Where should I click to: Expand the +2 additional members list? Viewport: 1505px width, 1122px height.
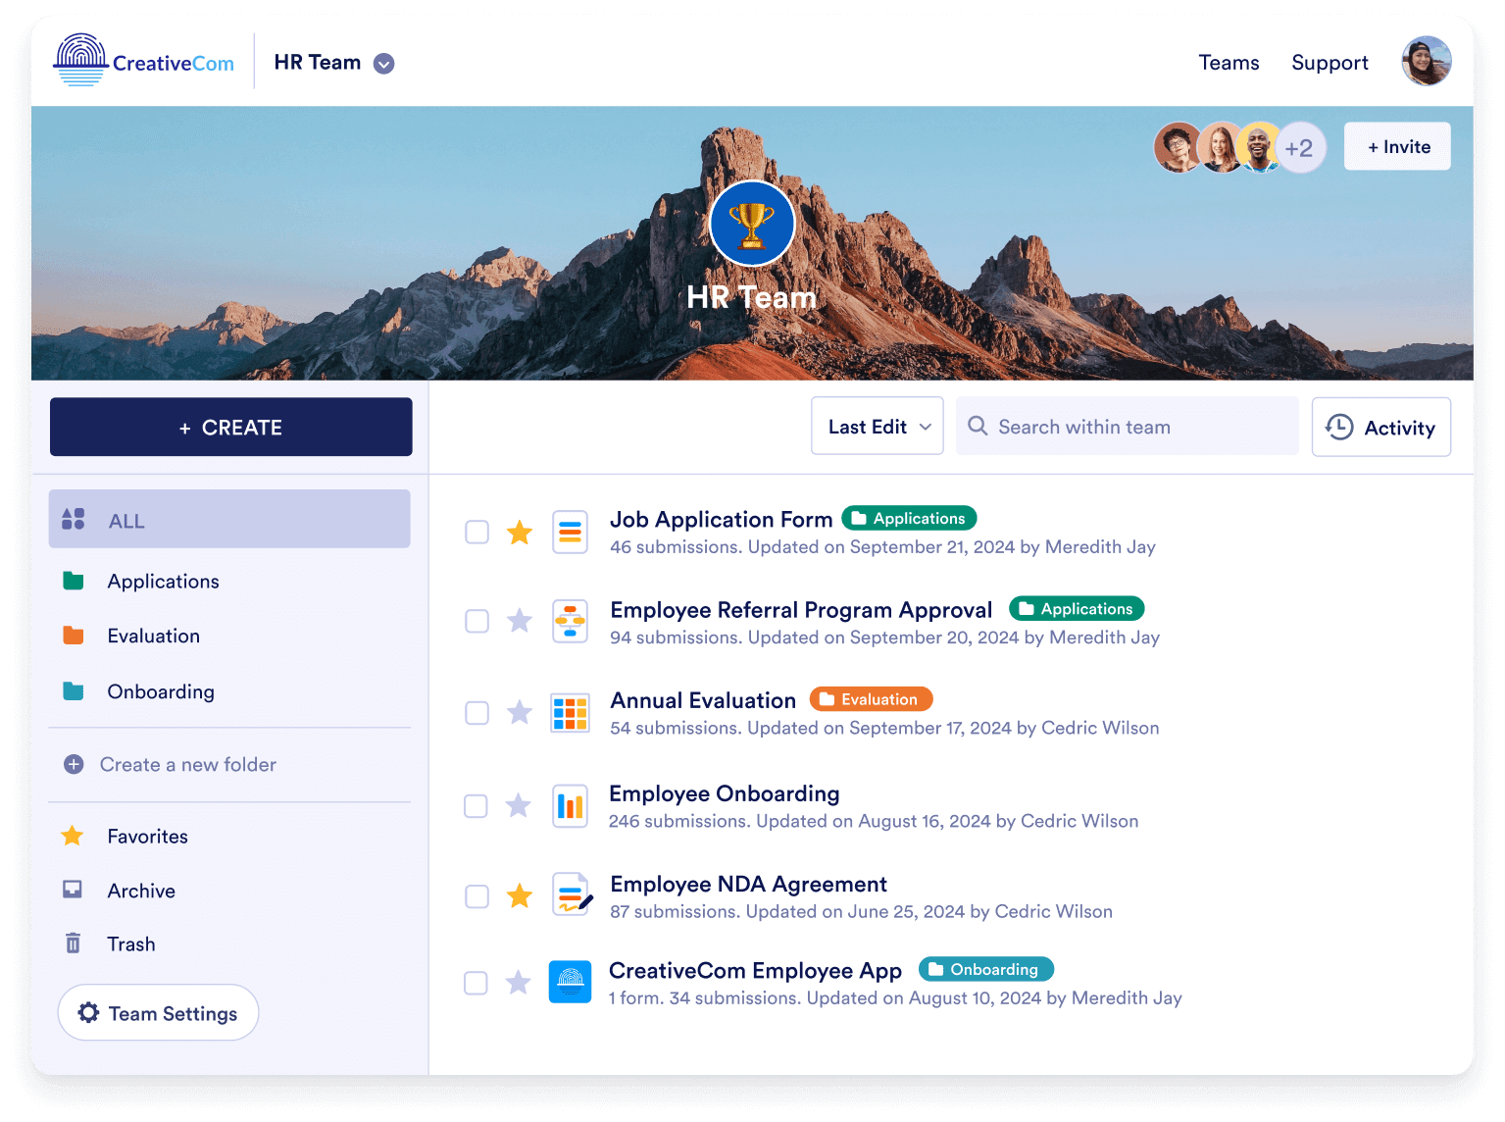tap(1299, 148)
